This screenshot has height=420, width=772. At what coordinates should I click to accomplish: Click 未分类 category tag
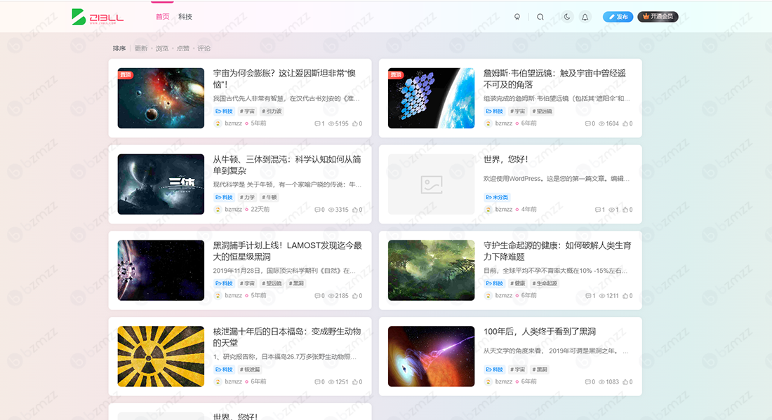tap(497, 197)
